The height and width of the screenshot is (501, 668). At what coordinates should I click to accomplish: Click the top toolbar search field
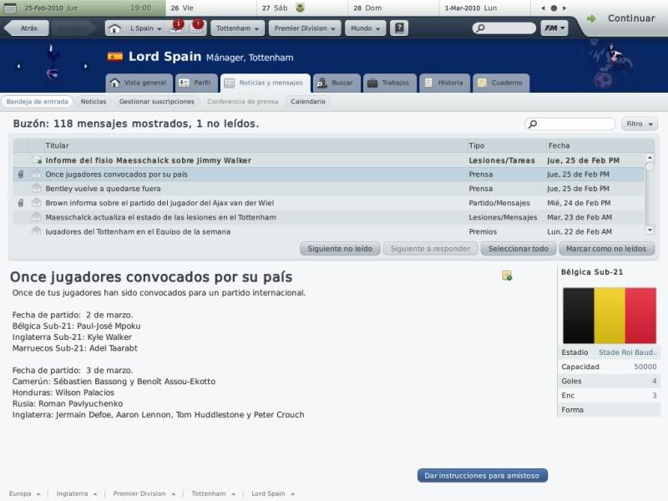tap(504, 28)
